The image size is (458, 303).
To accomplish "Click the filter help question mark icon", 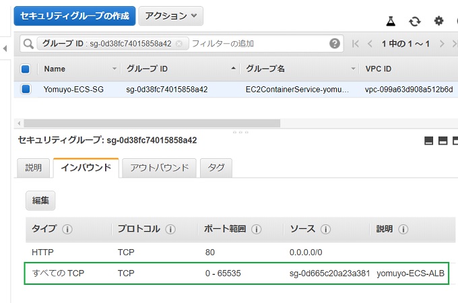I will 335,44.
